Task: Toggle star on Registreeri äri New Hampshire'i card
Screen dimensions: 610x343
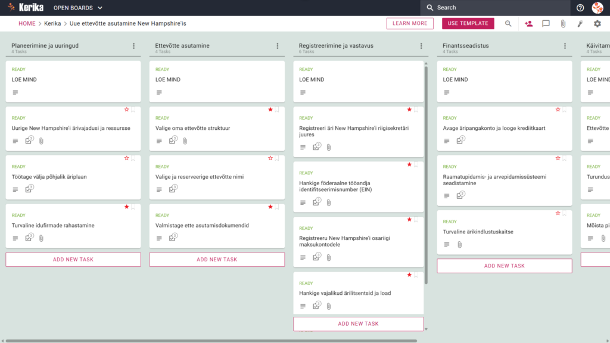Action: [x=409, y=110]
